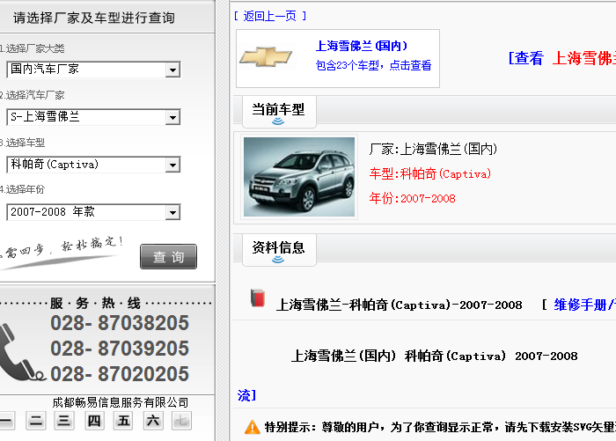This screenshot has width=616, height=441.
Task: Click the wave icon under 当前车型
Action: pos(278,121)
